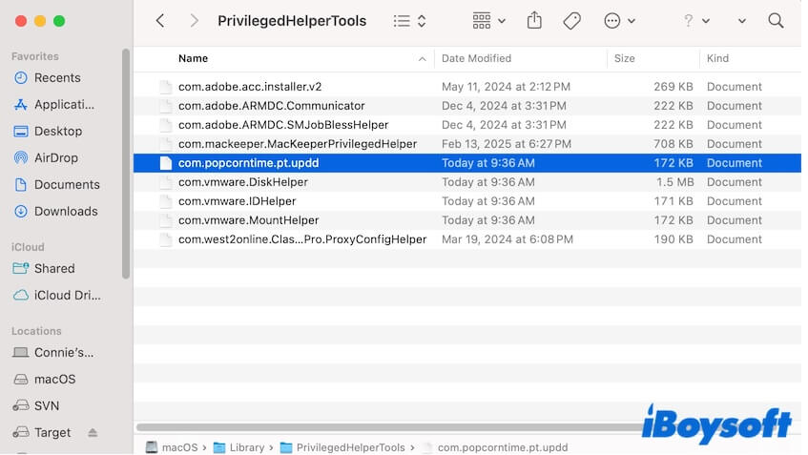Go to Library in the path bar
808x455 pixels.
[246, 447]
